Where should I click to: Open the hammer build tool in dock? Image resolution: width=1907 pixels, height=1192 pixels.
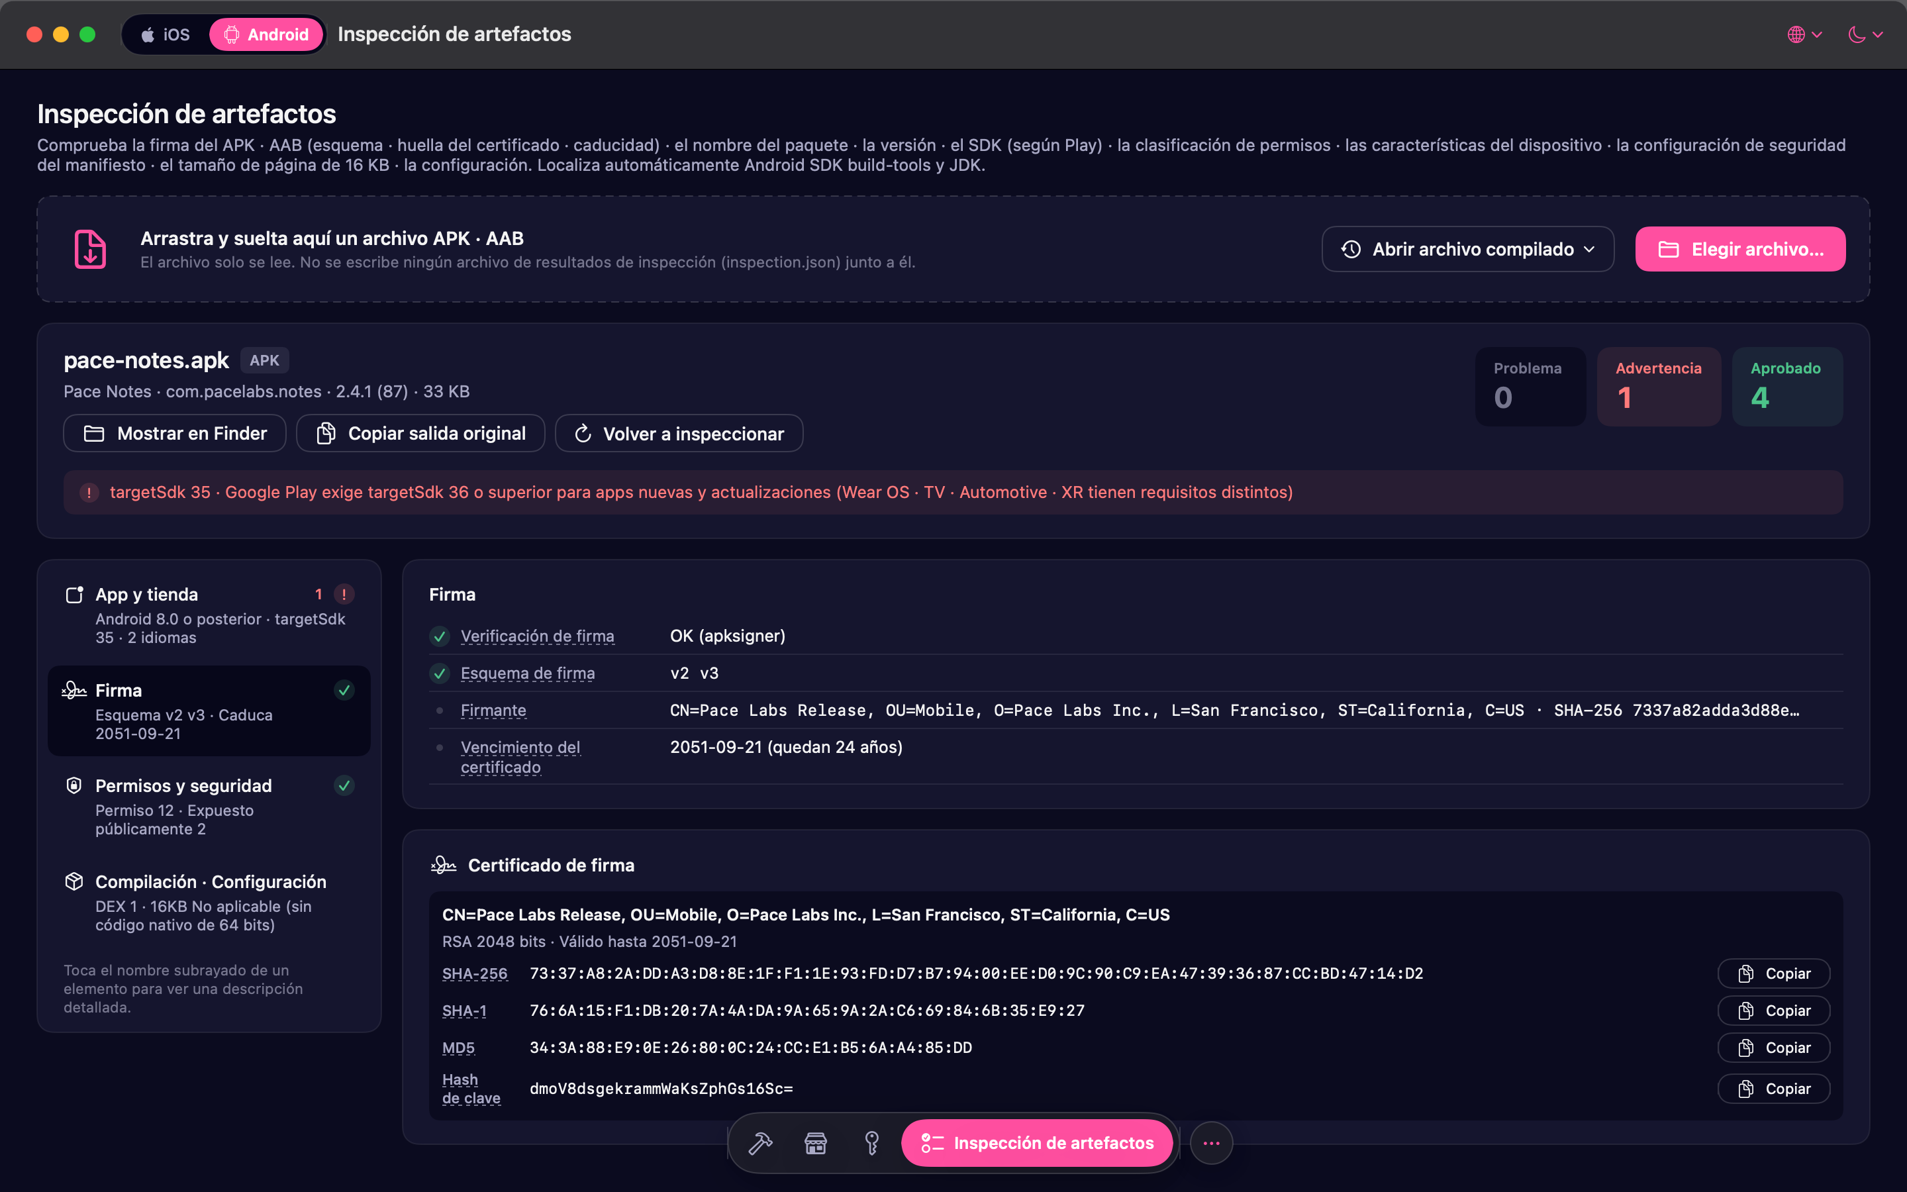(x=760, y=1143)
